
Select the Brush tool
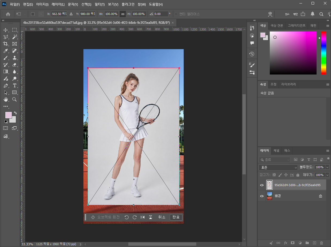pos(6,58)
